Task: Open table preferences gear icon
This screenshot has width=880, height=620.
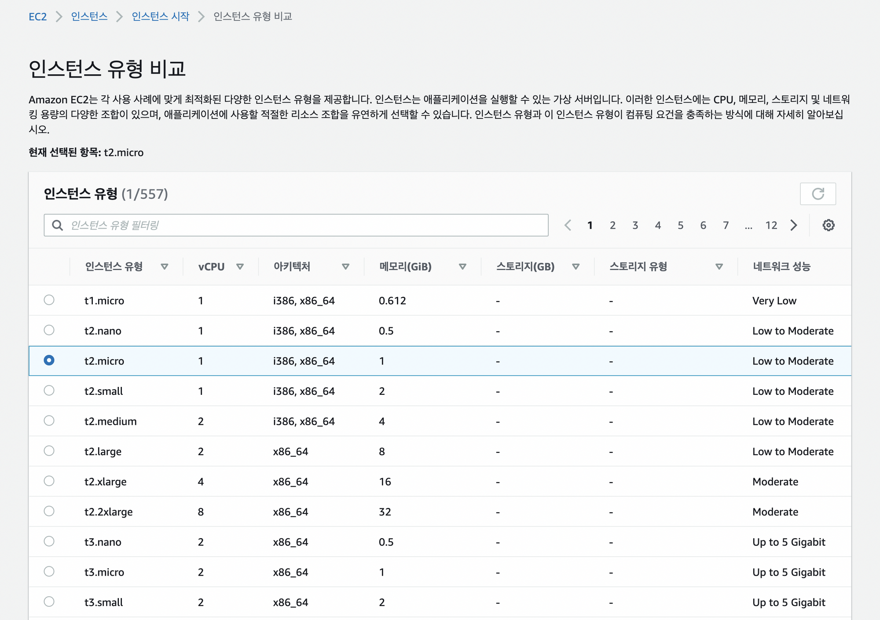Action: pyautogui.click(x=829, y=225)
